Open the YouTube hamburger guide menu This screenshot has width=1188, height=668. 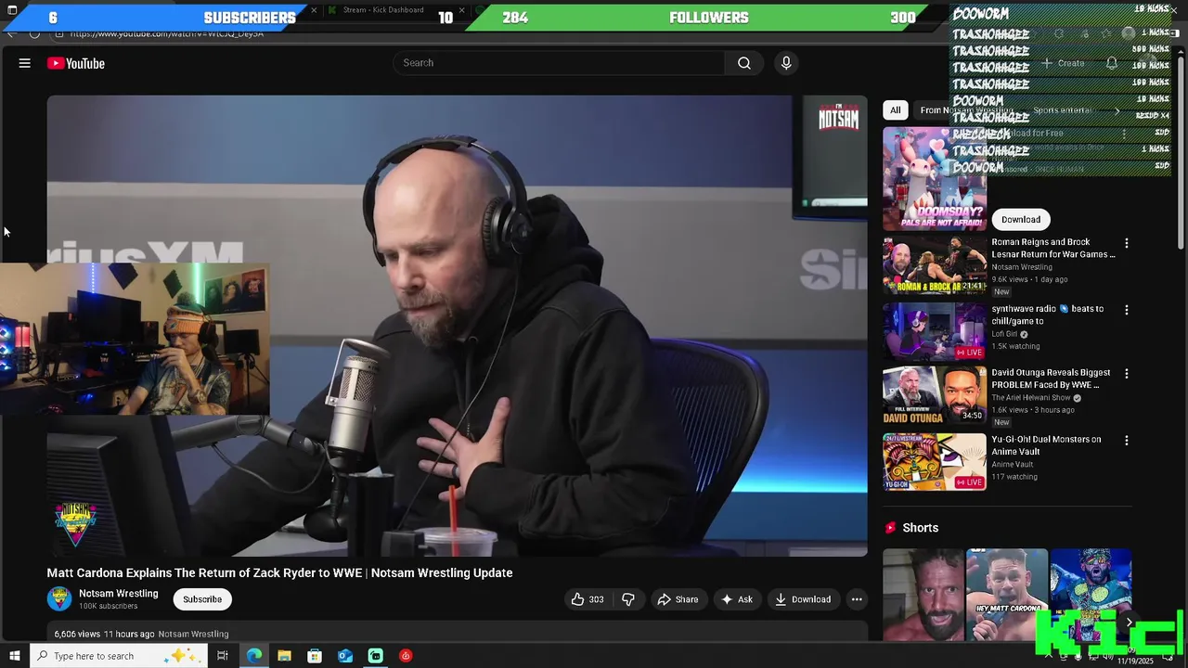pos(25,63)
